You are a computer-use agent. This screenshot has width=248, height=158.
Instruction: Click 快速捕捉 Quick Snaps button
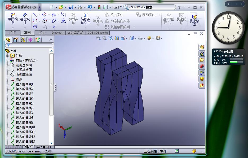pyautogui.click(x=181, y=19)
